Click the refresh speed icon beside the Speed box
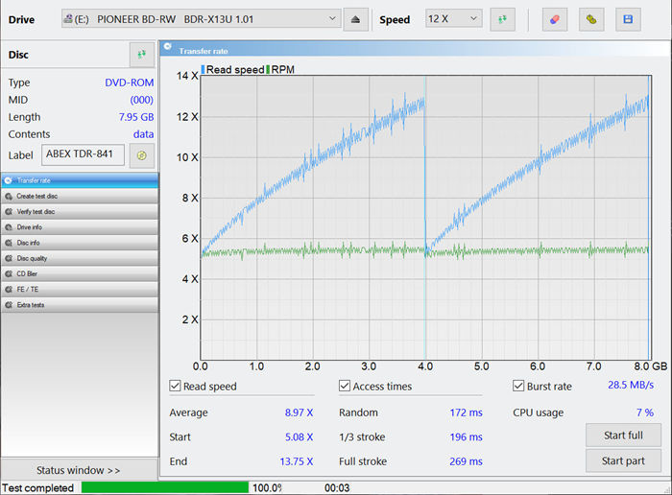 point(502,19)
